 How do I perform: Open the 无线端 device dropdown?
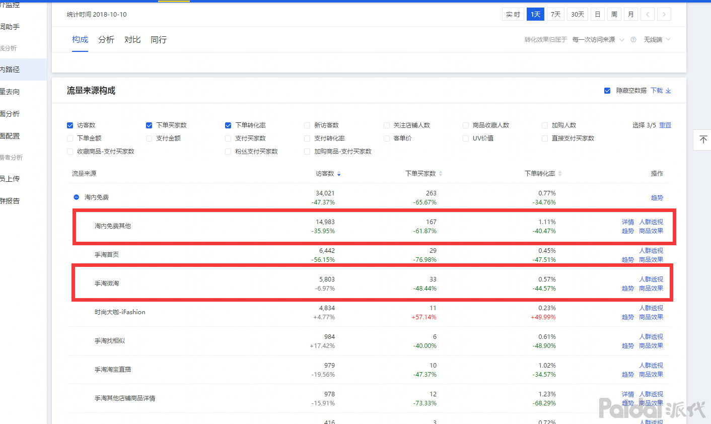(657, 40)
